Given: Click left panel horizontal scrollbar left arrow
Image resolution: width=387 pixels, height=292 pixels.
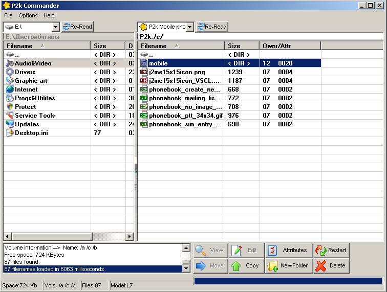Looking at the screenshot, I should point(7,236).
